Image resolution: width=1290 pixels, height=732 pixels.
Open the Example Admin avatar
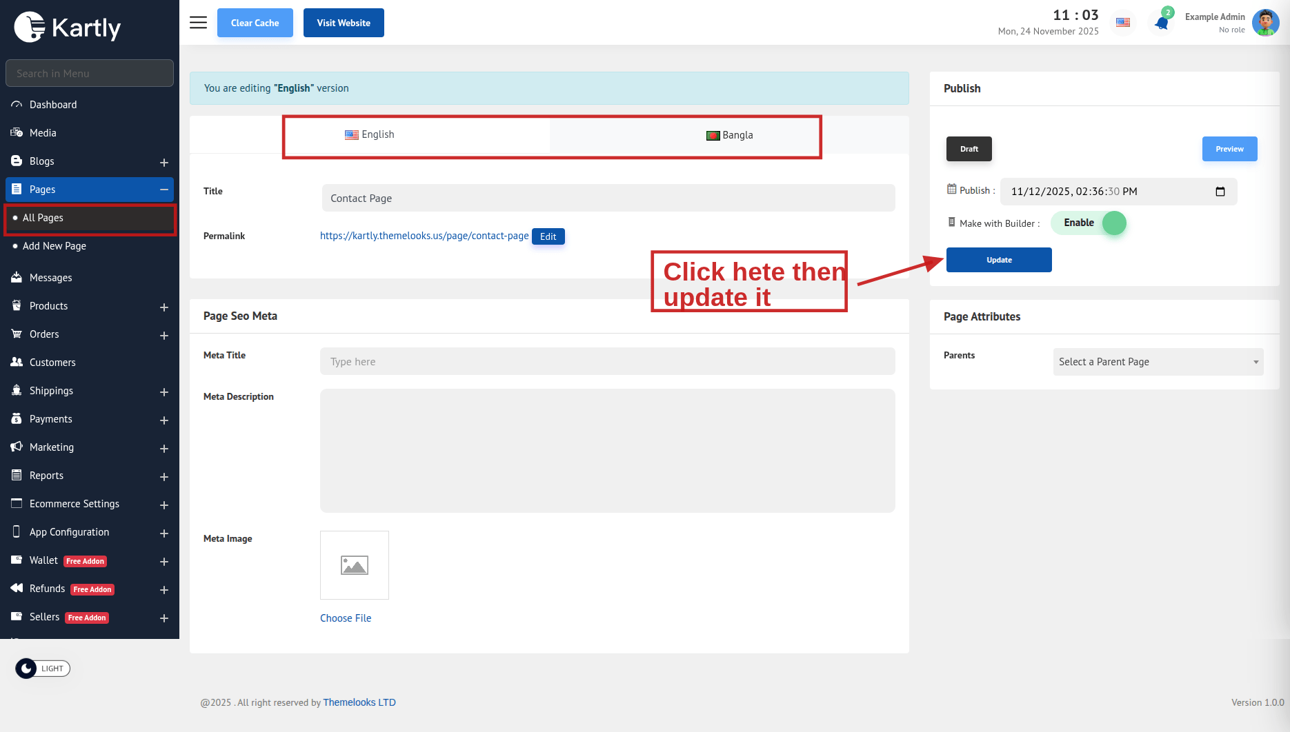(x=1265, y=23)
